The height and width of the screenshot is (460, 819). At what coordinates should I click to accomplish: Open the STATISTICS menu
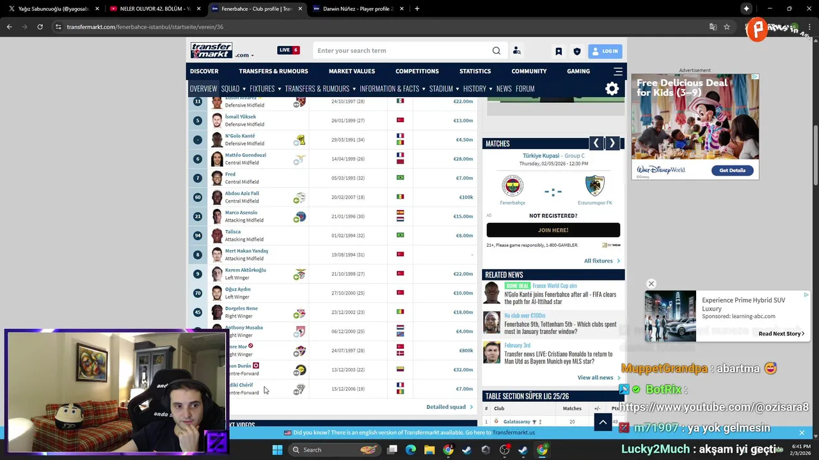point(475,71)
